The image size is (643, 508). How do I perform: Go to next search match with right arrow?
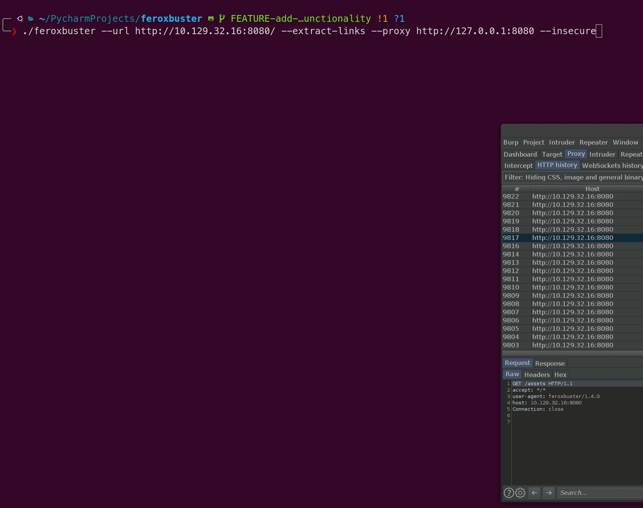(549, 493)
